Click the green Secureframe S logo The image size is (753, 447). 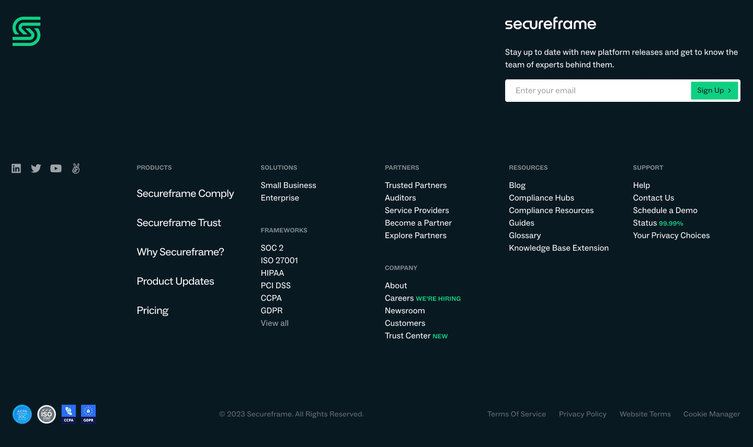pos(27,31)
